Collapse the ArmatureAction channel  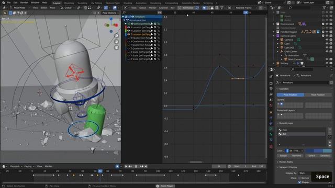click(125, 20)
